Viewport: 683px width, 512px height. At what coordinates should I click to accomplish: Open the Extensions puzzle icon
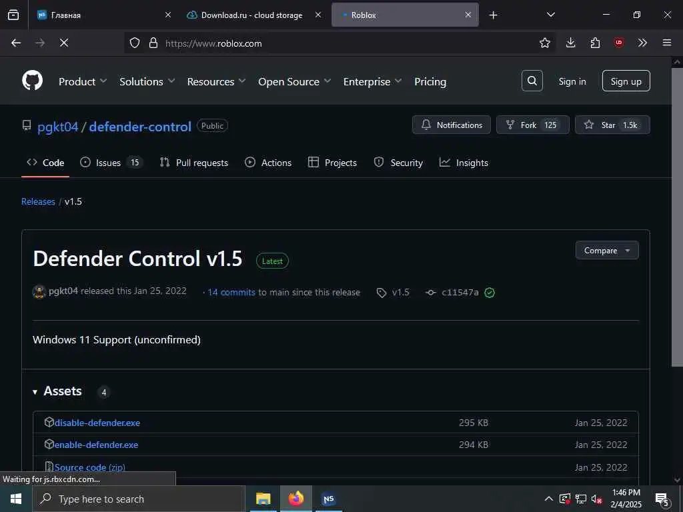595,43
